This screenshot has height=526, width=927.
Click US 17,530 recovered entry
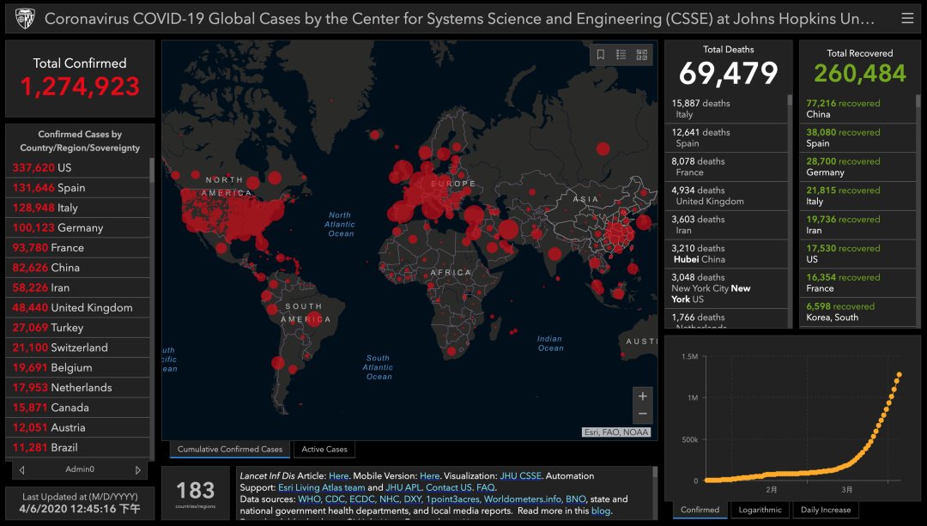857,253
